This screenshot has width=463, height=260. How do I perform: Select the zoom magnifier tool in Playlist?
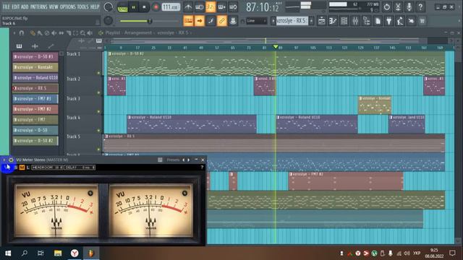click(x=82, y=33)
